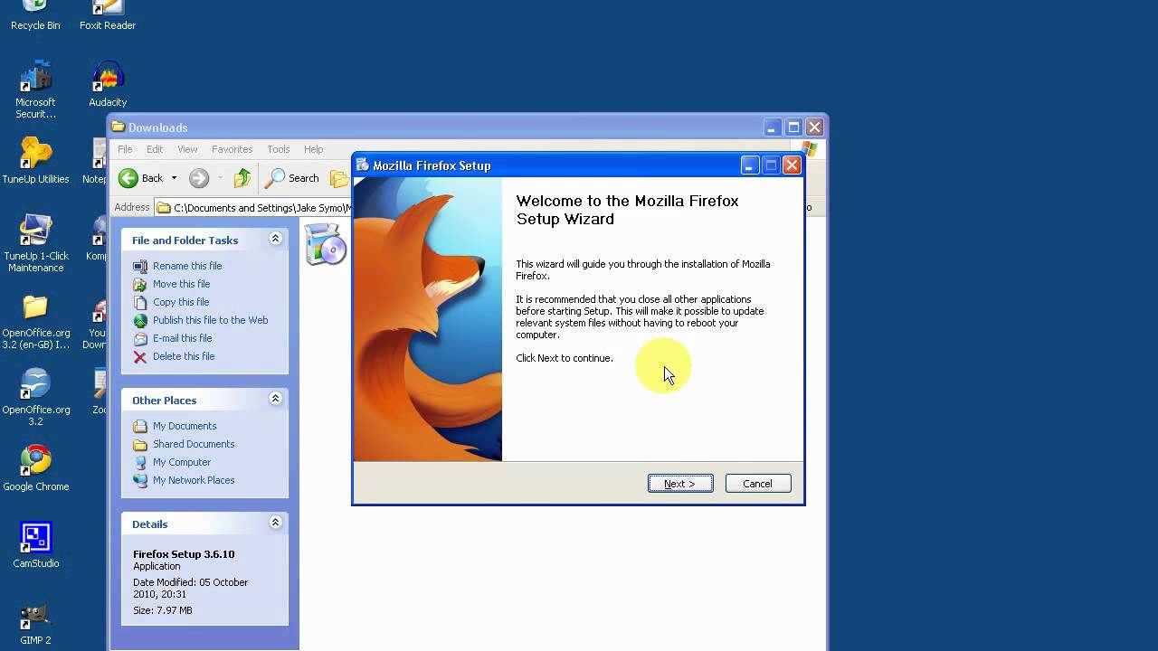The width and height of the screenshot is (1158, 651).
Task: Click the Shared Documents folder icon
Action: click(140, 444)
